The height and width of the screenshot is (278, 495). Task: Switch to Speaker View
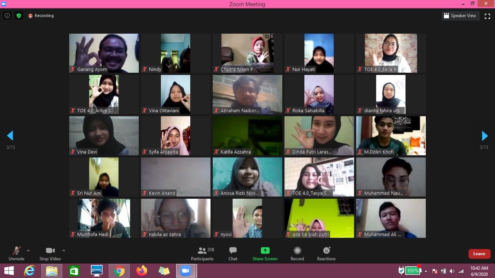click(x=460, y=16)
